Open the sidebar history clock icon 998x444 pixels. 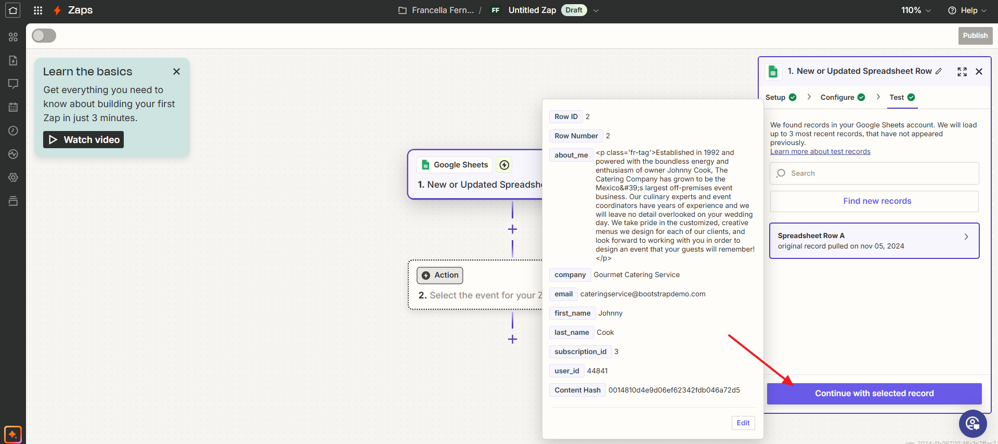pos(13,130)
